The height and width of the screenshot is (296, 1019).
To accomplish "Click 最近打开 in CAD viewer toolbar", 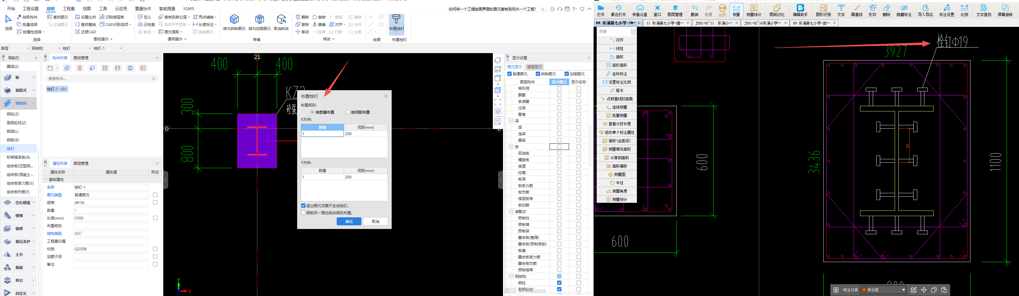I will [618, 11].
